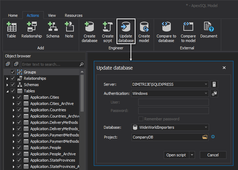Click the Password input field
The height and width of the screenshot is (170, 238).
[174, 111]
